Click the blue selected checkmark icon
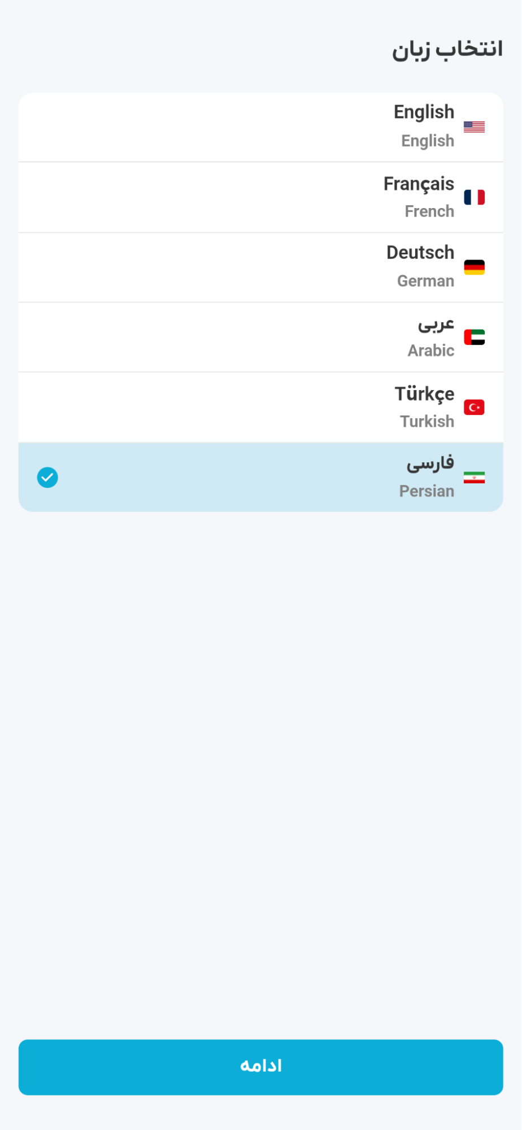 pos(47,478)
